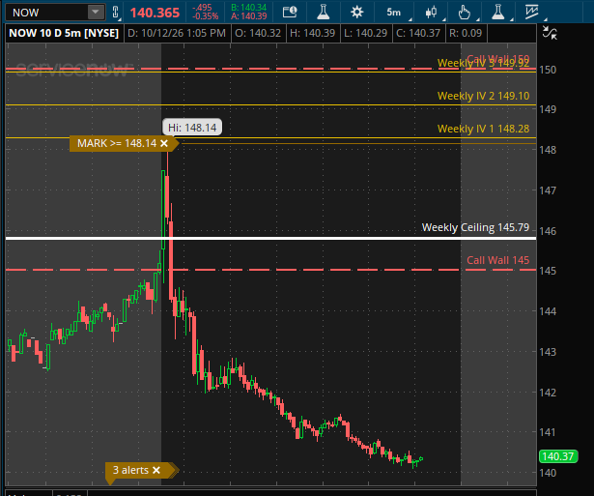
Task: Click the H: 140.39 high value
Action: click(x=313, y=33)
